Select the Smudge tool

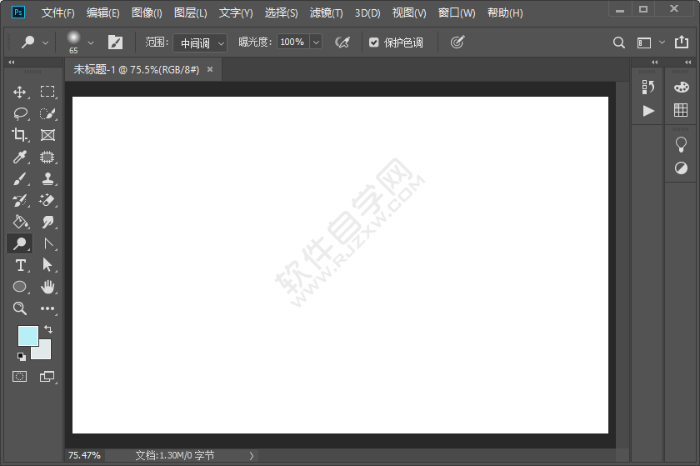point(47,222)
